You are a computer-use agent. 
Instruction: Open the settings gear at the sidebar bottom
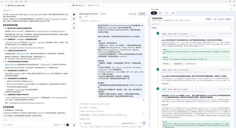pos(74,125)
